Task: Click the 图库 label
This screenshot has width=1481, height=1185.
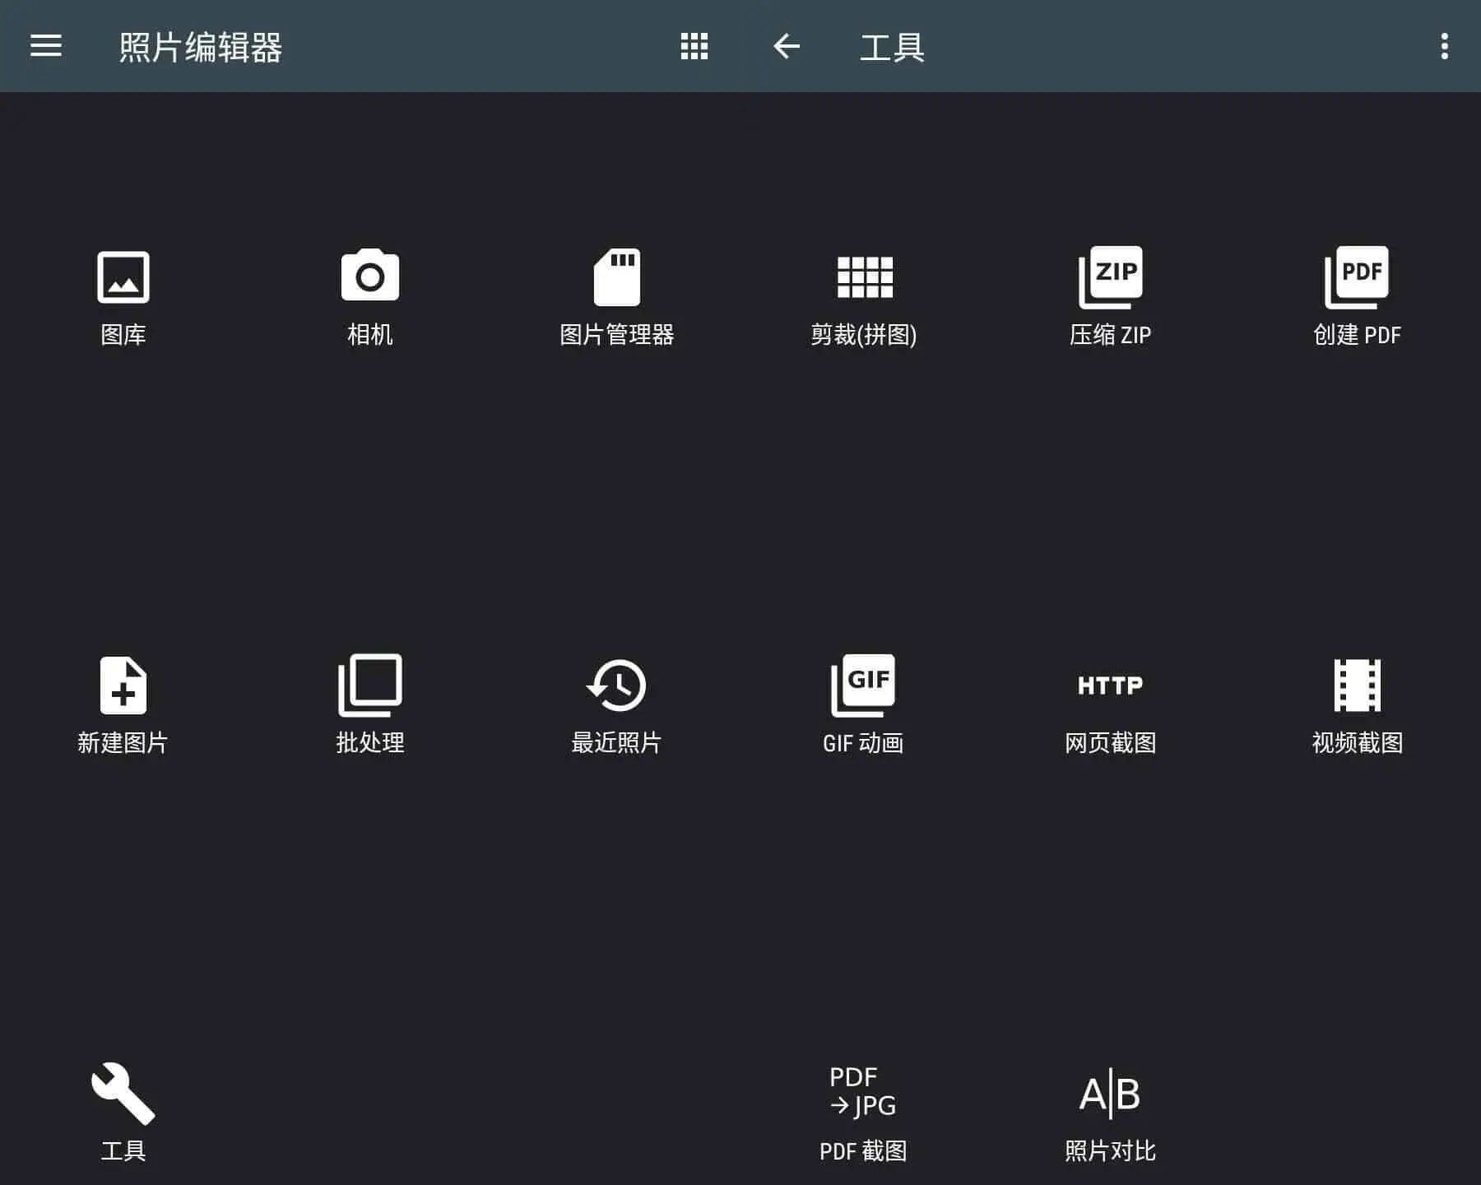Action: [x=123, y=334]
